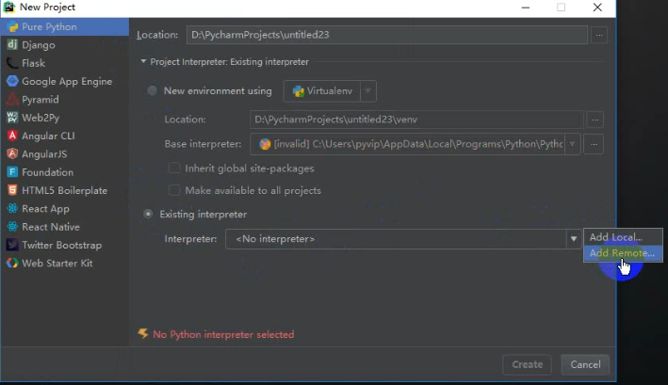Browse for project location folder

599,35
